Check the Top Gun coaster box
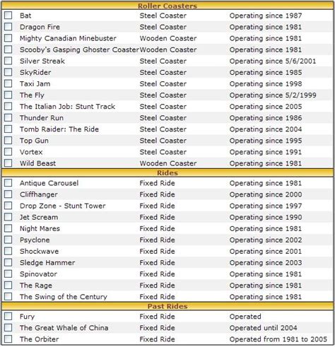335x347 pixels. (8, 140)
